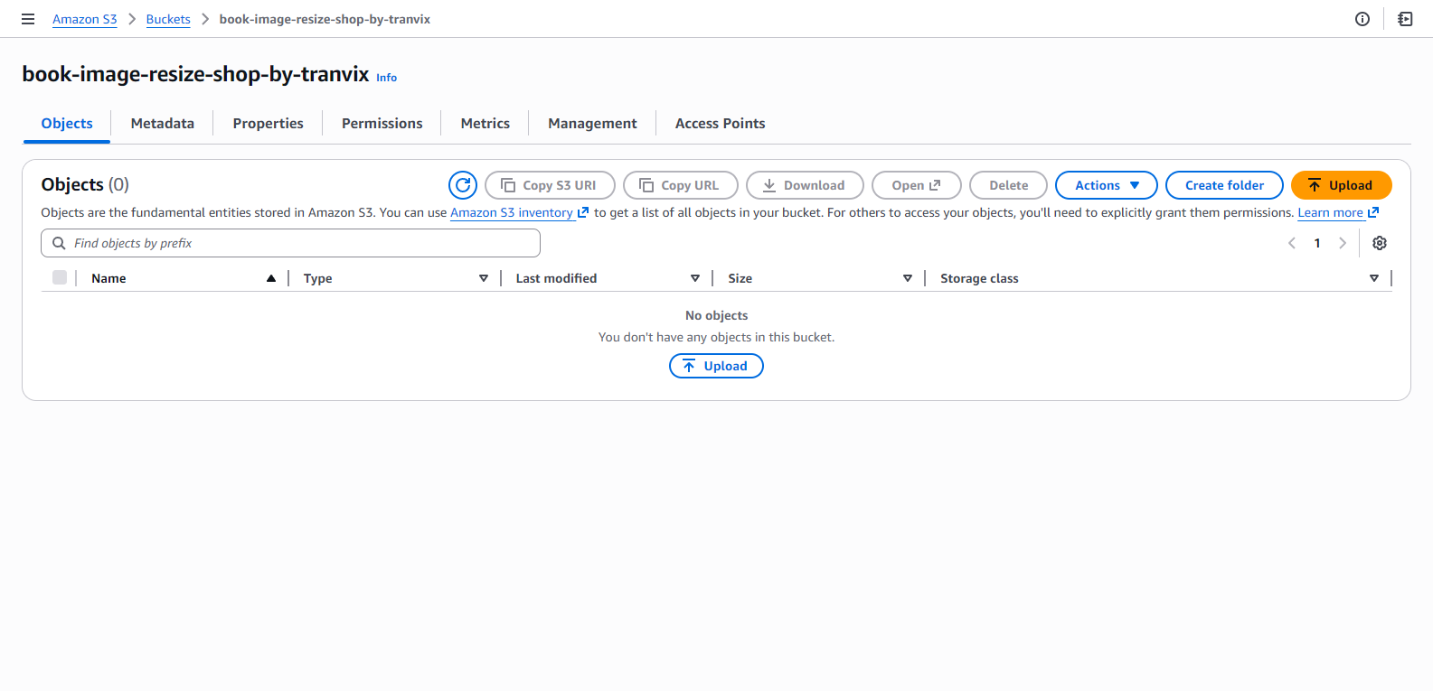Click the Name column header
The image size is (1433, 691).
coord(108,278)
